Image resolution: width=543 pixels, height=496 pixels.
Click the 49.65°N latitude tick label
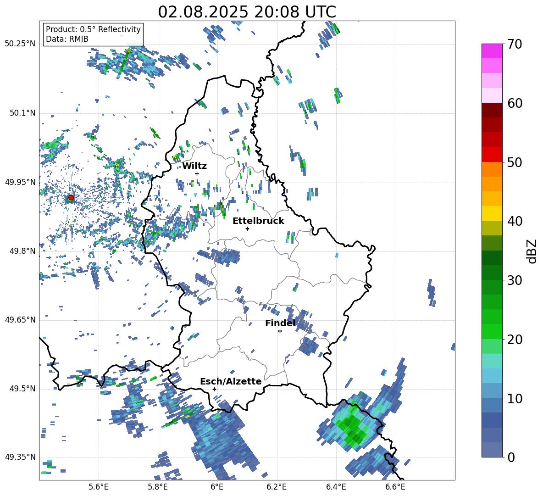pyautogui.click(x=20, y=320)
